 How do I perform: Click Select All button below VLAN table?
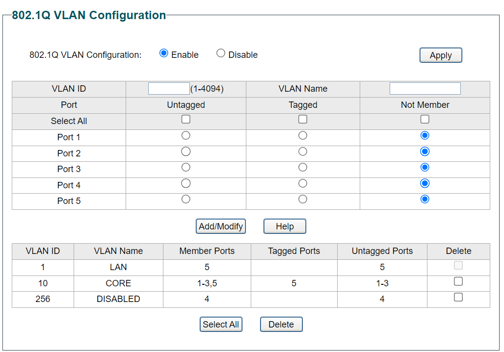pos(221,325)
